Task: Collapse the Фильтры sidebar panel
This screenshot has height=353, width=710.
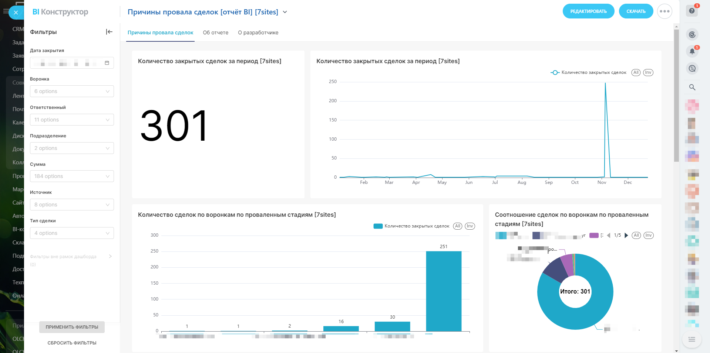Action: [x=109, y=32]
